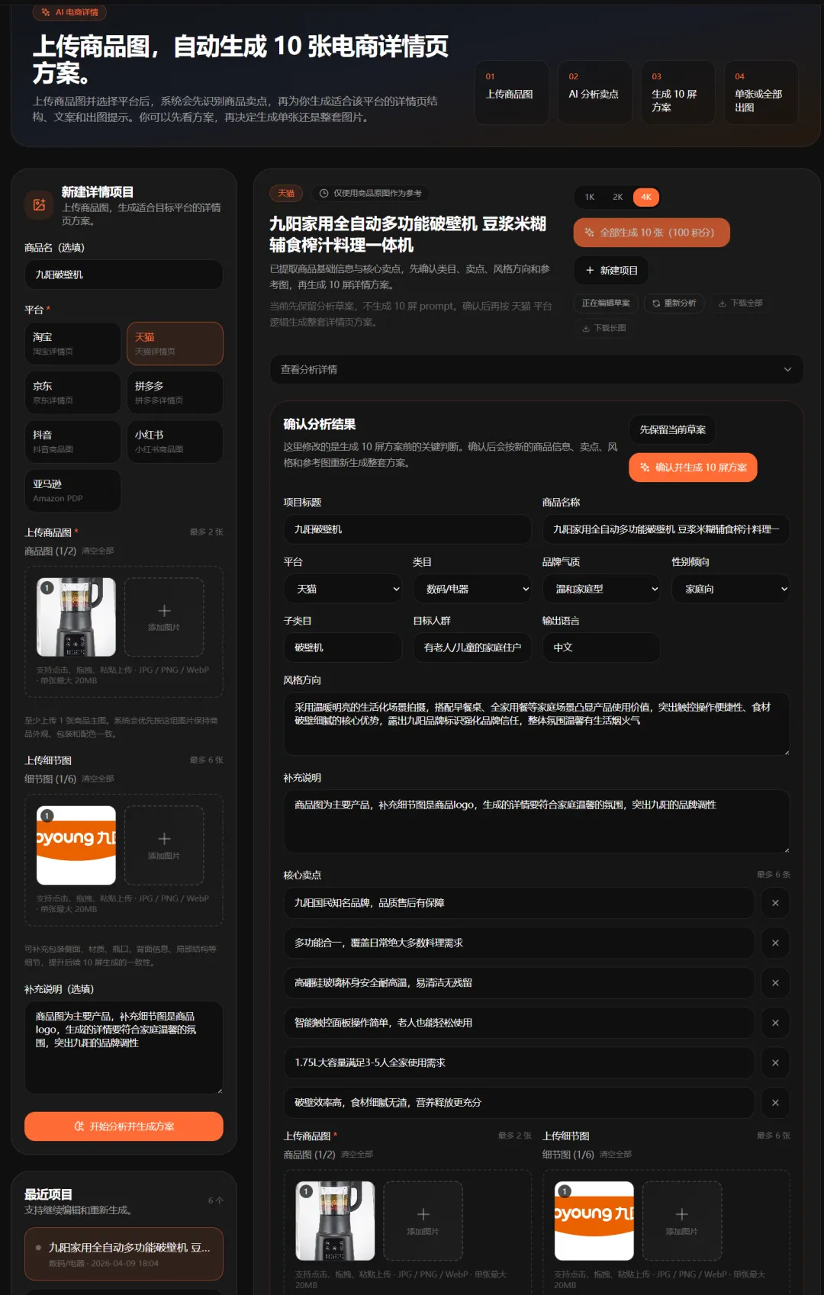The image size is (824, 1295).
Task: Click 商品名 input with 九阳破壁机 in left panel
Action: (124, 275)
